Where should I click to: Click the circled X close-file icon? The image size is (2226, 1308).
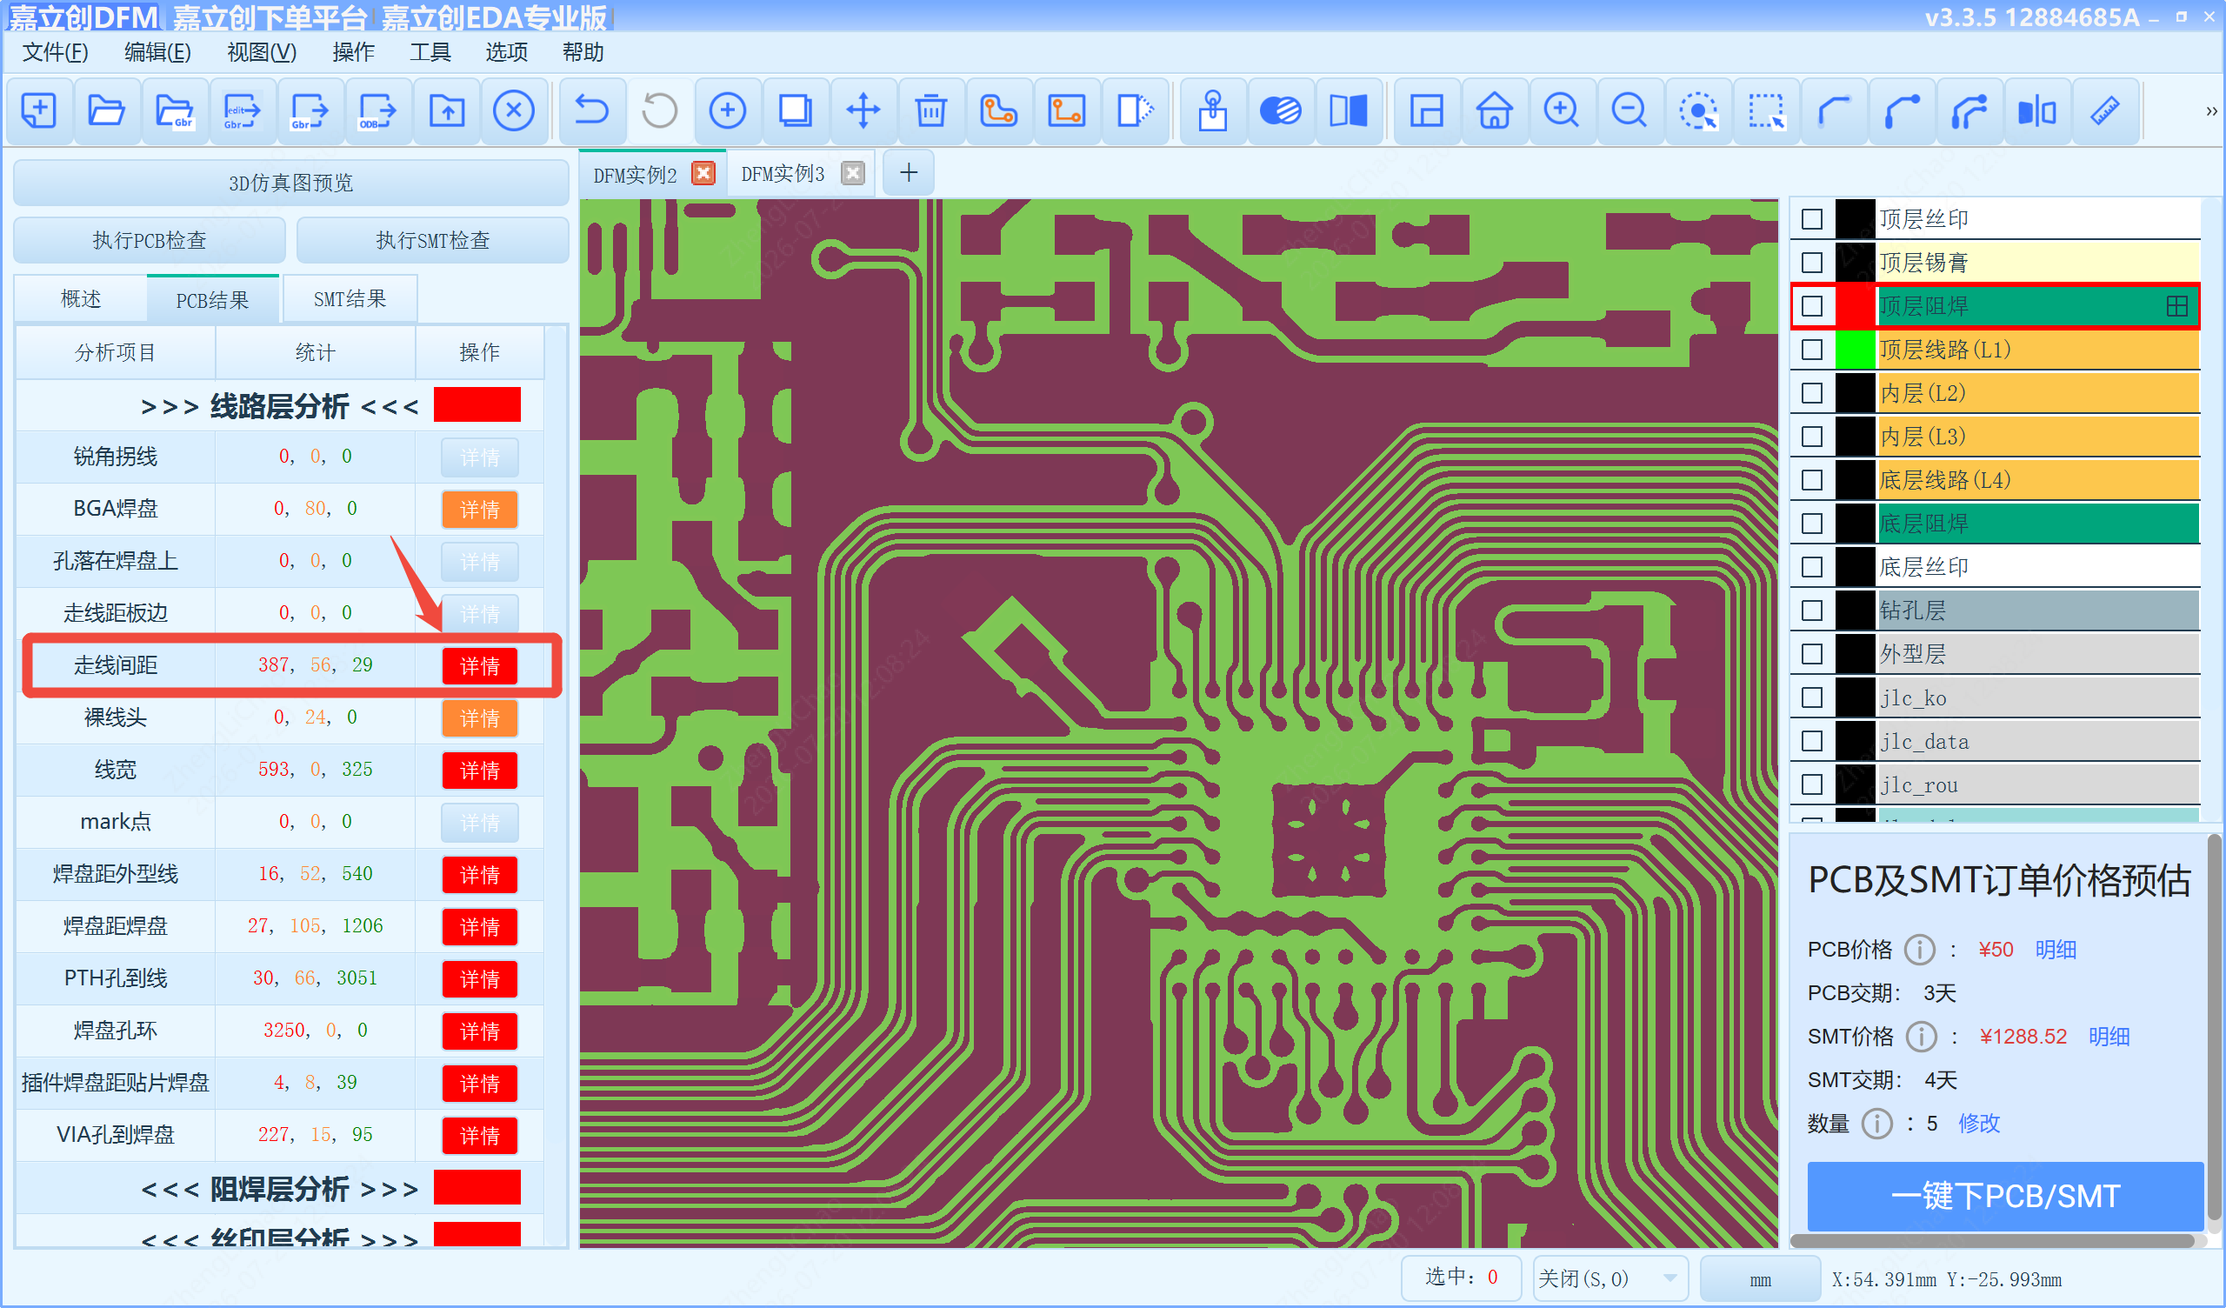(514, 111)
